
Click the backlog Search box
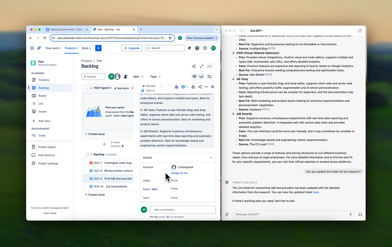[93, 77]
